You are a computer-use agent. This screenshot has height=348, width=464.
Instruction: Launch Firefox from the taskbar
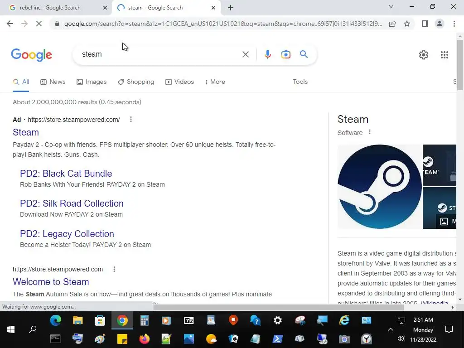pyautogui.click(x=145, y=339)
